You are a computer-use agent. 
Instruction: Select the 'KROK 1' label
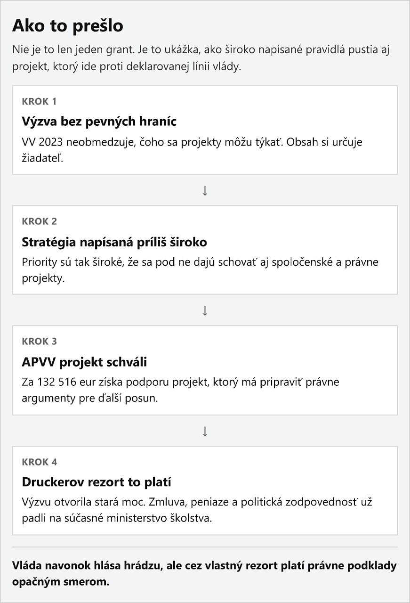[x=39, y=101]
